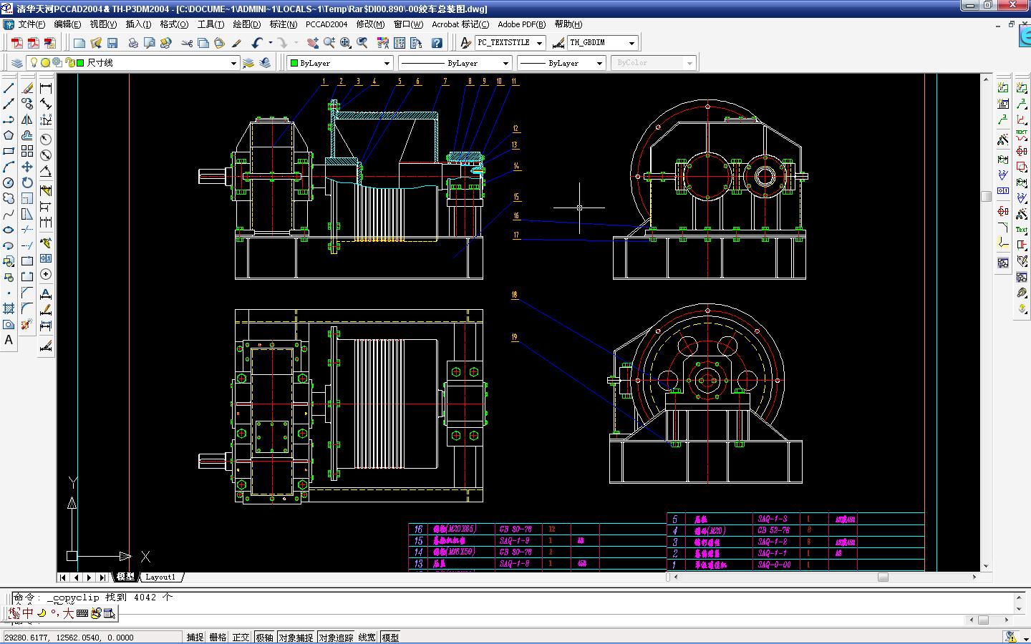
Task: Select the Radius Dimension tool
Action: tap(46, 139)
